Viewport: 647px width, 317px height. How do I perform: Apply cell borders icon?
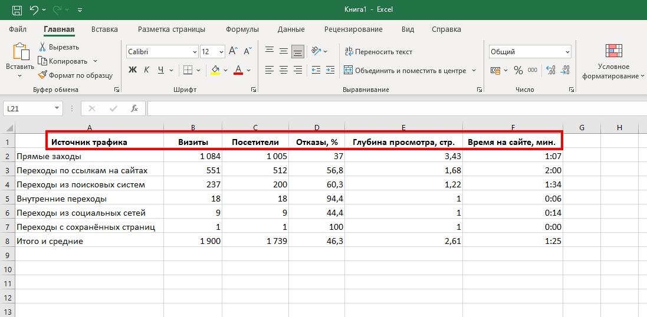coord(188,70)
